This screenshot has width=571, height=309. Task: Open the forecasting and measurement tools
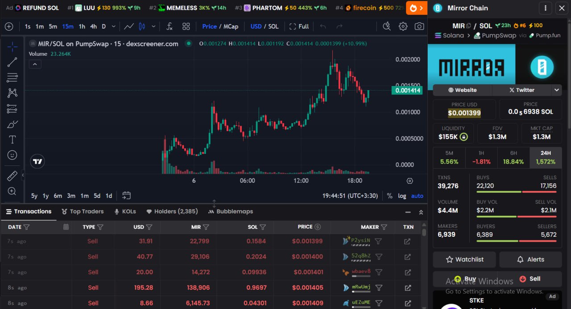pos(12,108)
